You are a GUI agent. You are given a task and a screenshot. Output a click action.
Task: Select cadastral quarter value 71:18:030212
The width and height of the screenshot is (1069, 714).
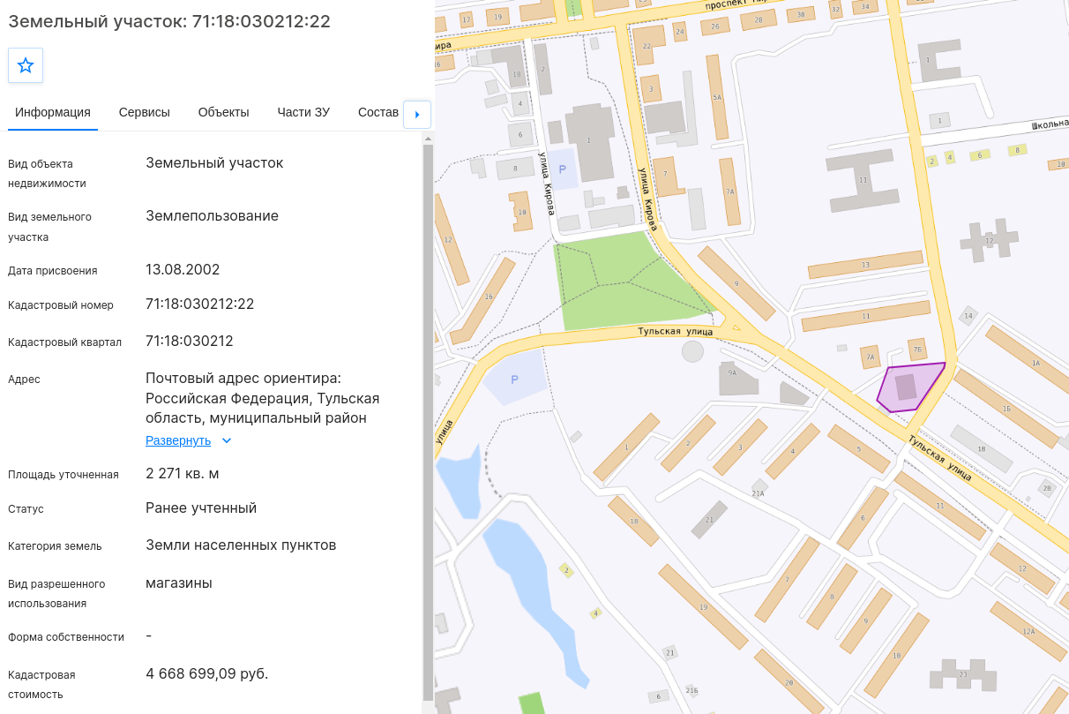pyautogui.click(x=190, y=341)
